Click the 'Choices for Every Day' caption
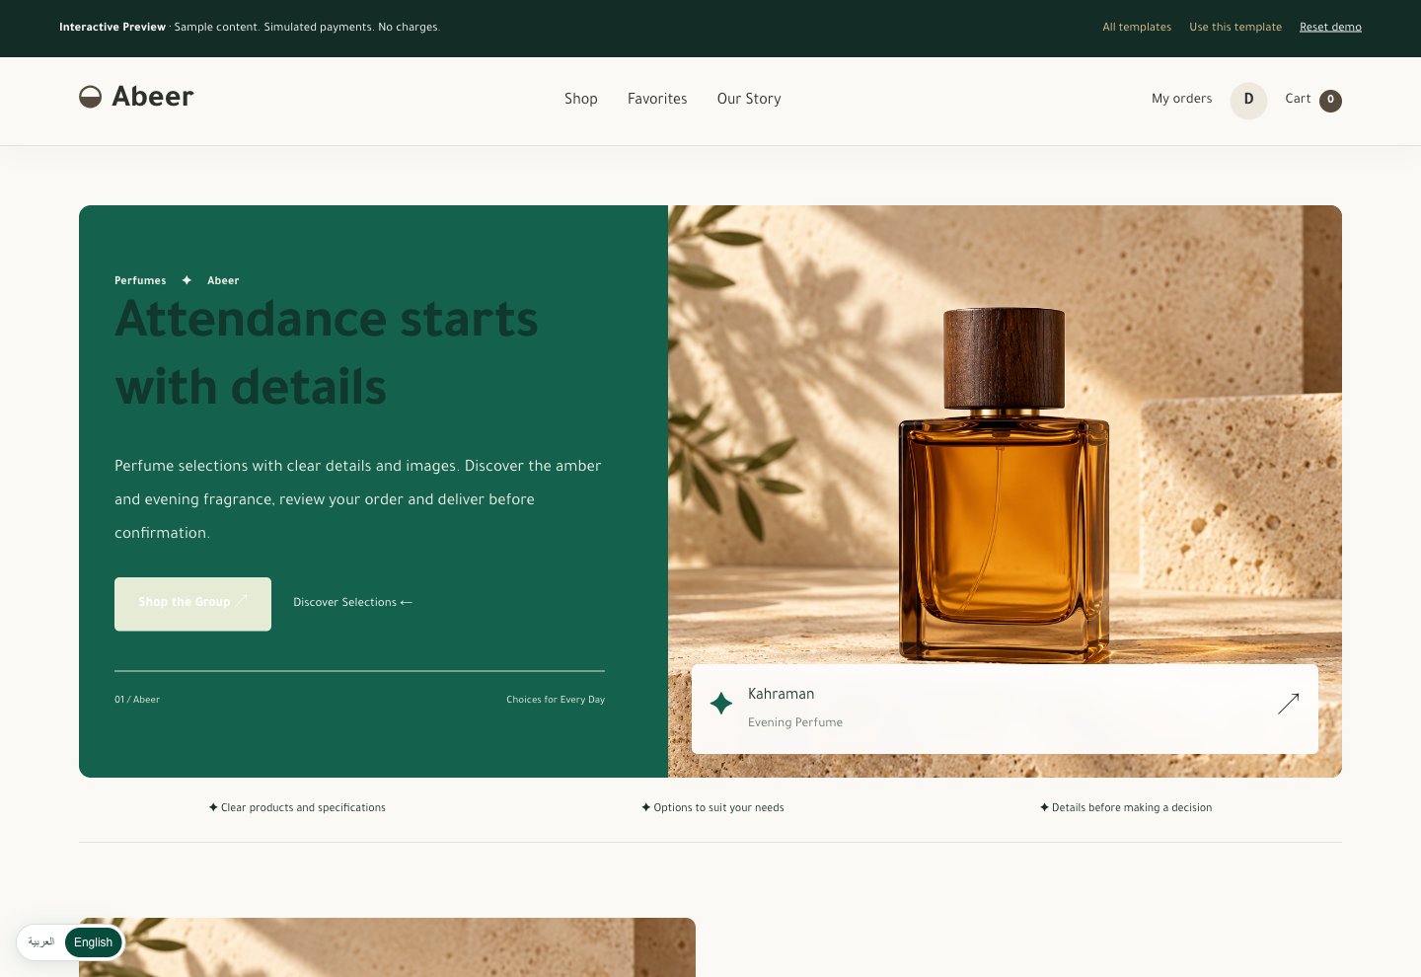The height and width of the screenshot is (977, 1421). 556,700
